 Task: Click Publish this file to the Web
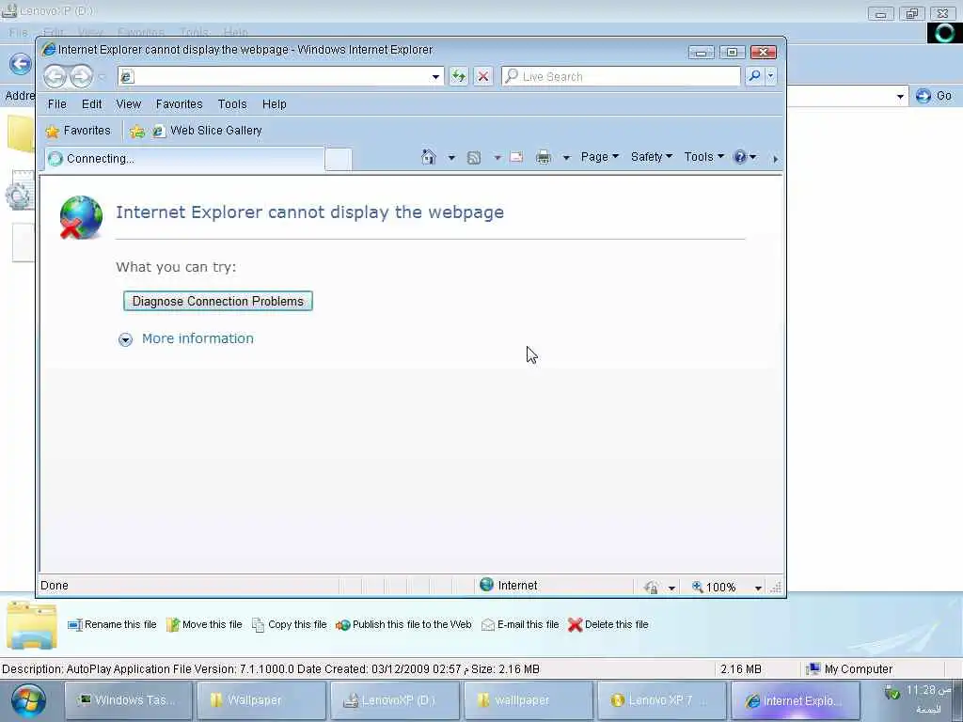coord(403,625)
